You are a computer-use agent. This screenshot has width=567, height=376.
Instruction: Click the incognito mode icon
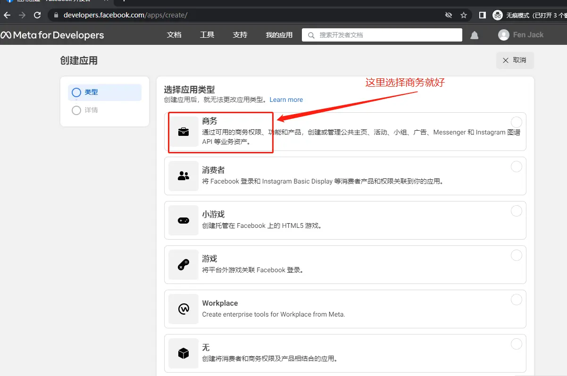[498, 15]
